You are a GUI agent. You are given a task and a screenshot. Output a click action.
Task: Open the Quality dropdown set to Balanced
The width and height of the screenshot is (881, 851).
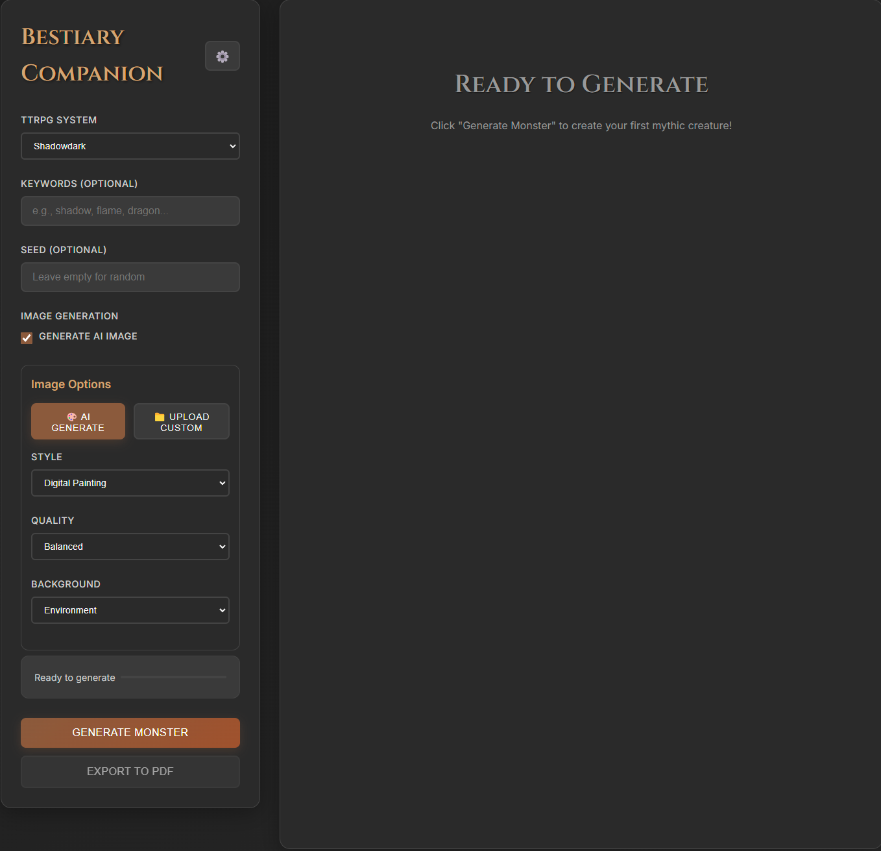[130, 547]
